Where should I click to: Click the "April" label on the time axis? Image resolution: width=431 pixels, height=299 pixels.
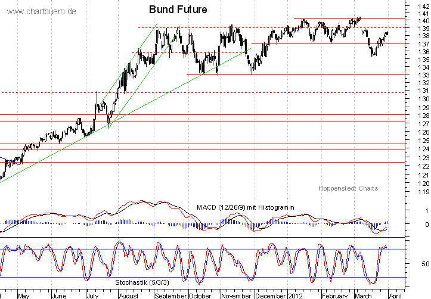point(395,295)
